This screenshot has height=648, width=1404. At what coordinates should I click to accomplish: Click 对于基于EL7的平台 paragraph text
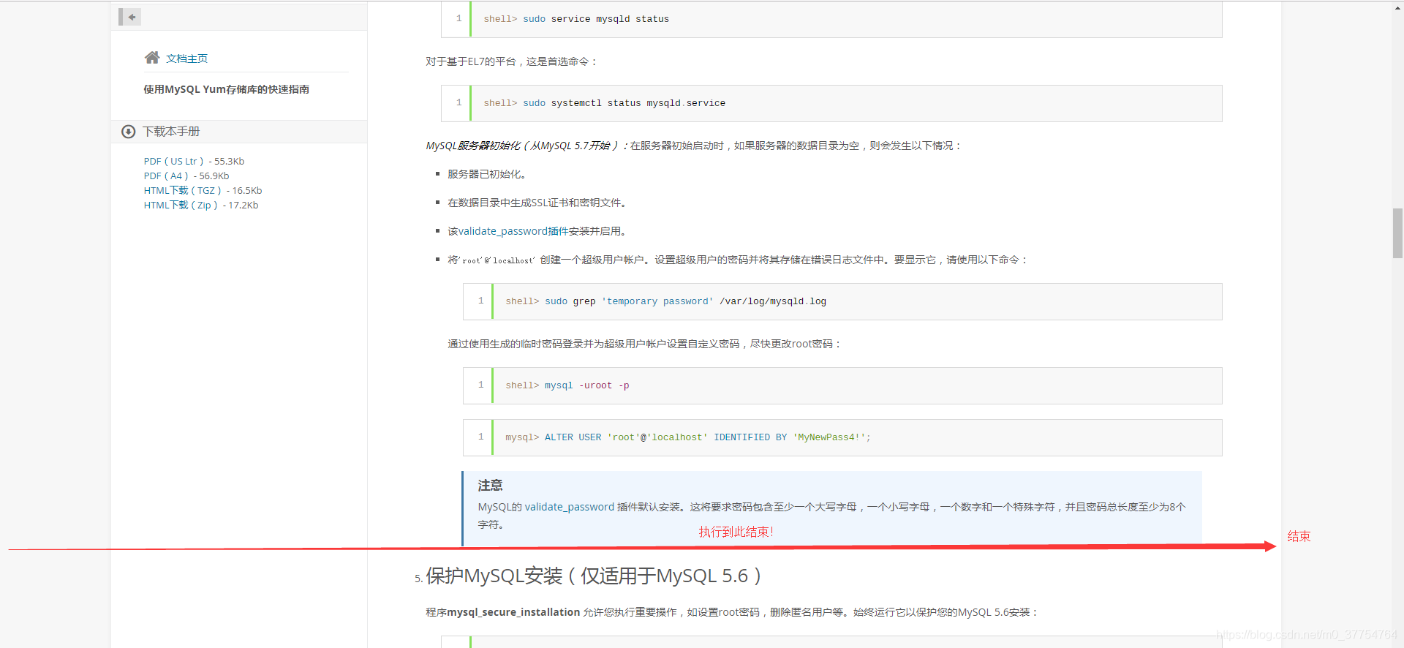tap(512, 61)
